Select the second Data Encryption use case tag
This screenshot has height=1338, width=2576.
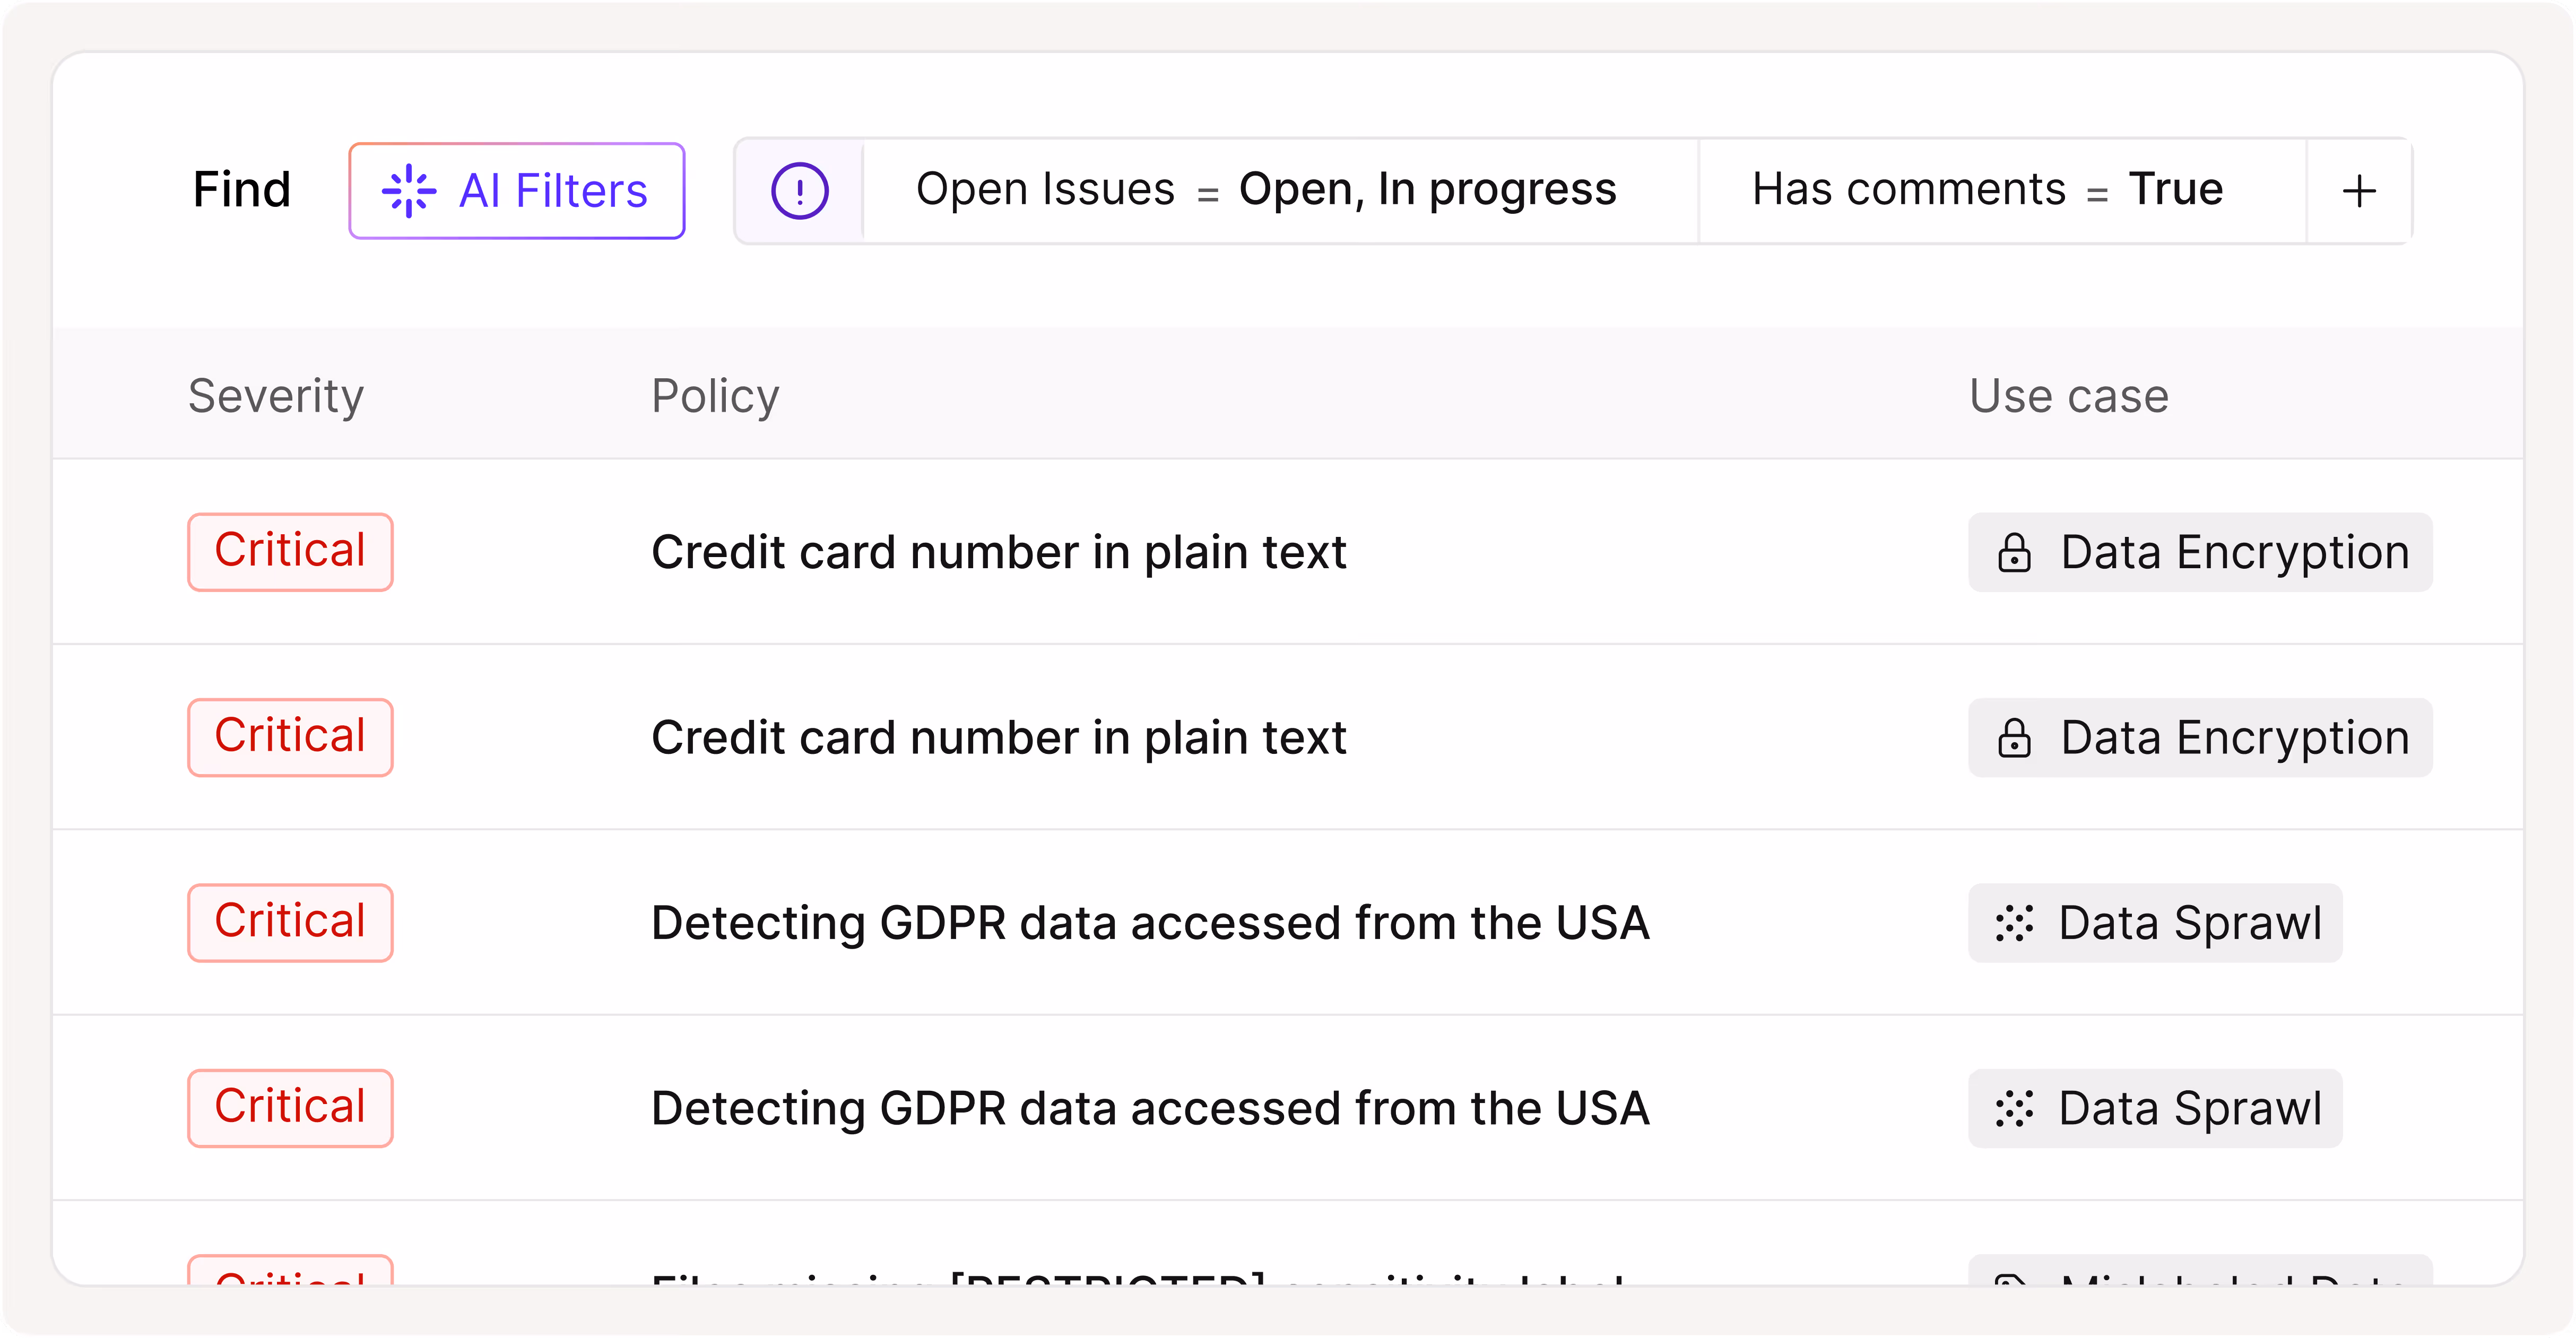[x=2200, y=738]
